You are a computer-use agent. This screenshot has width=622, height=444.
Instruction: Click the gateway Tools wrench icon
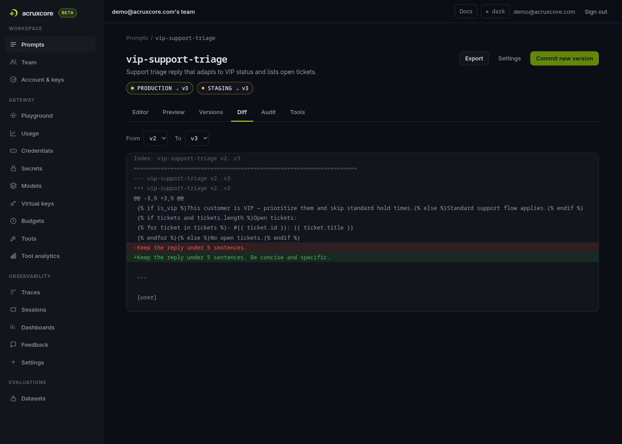(13, 239)
